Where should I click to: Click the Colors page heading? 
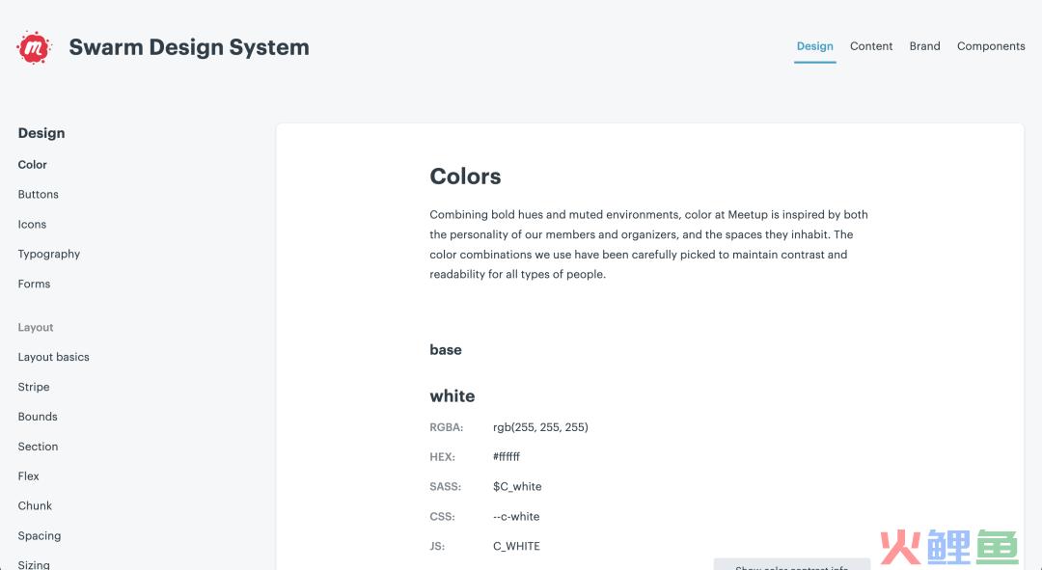point(465,176)
